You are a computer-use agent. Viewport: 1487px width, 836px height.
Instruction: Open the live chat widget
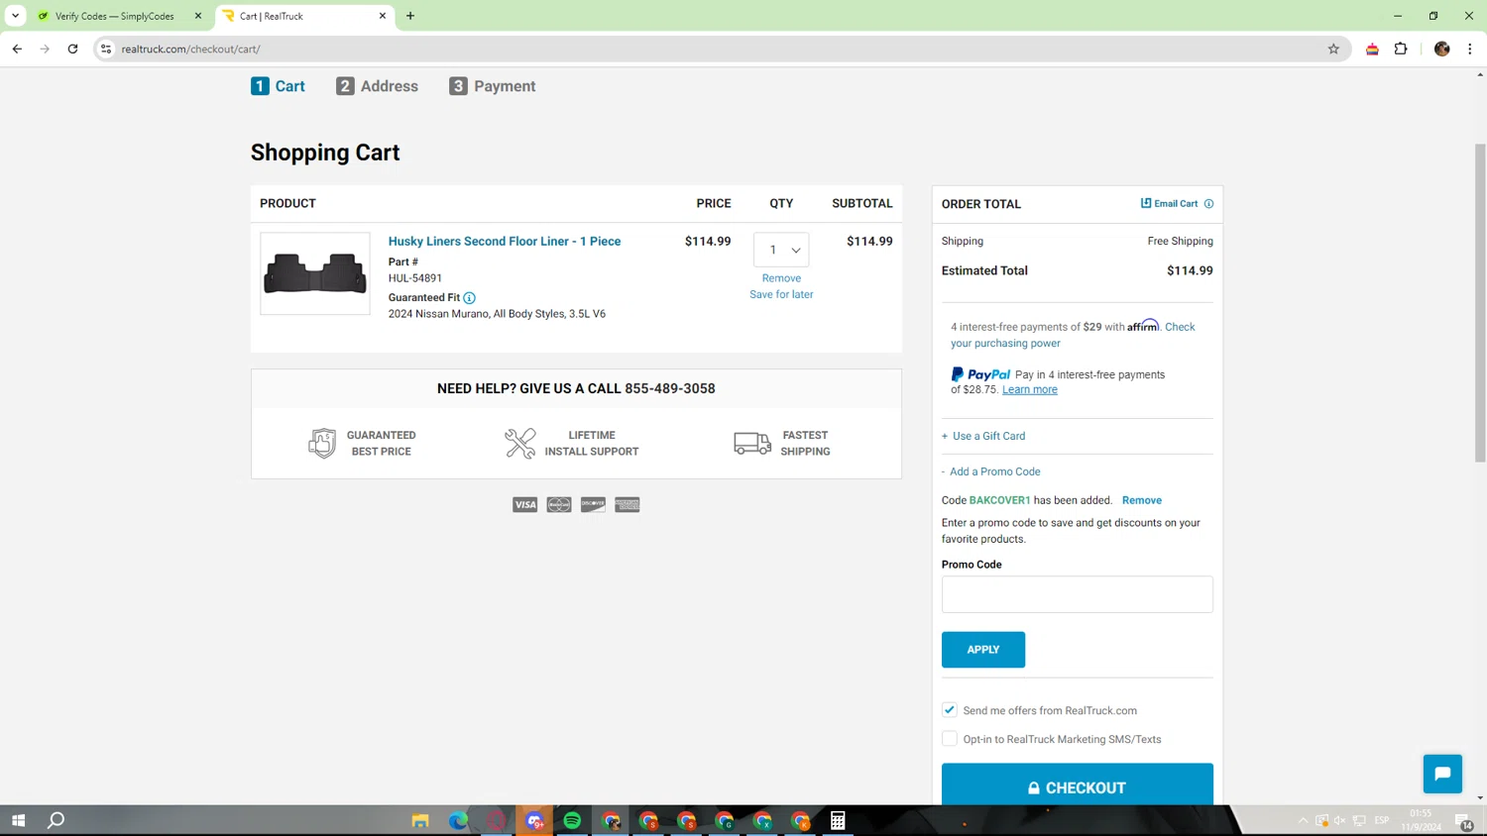coord(1442,774)
